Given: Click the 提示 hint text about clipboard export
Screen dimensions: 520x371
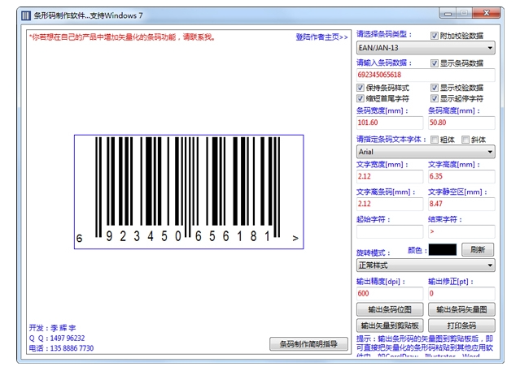Looking at the screenshot, I should coord(425,347).
